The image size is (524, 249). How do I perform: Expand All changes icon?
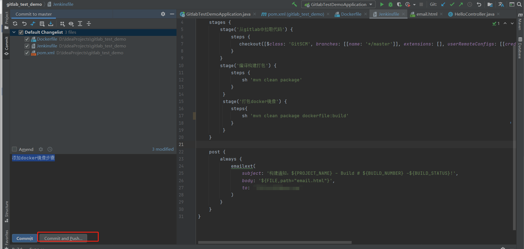point(80,24)
